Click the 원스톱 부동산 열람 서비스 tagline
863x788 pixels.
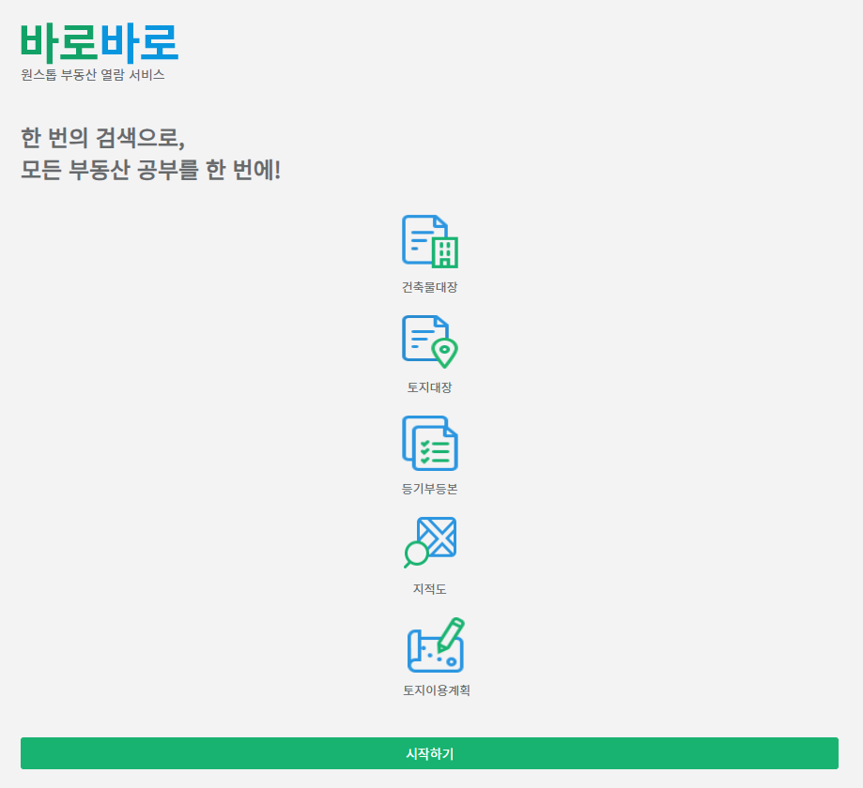pos(92,75)
